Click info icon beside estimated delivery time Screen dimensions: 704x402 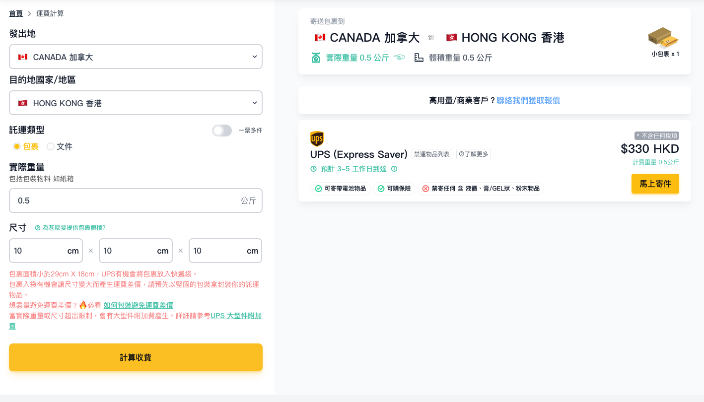[x=394, y=169]
